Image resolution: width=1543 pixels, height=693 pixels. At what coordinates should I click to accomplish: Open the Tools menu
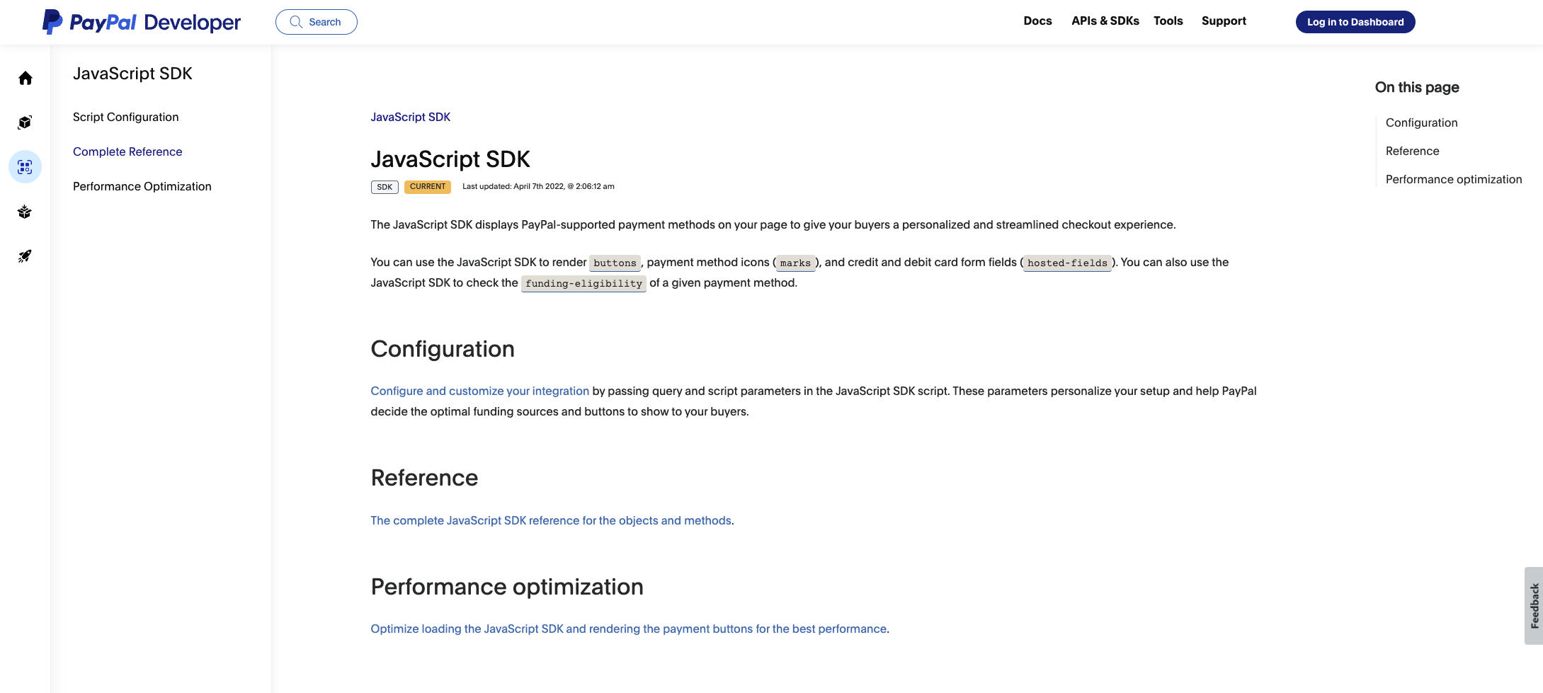[x=1168, y=21]
